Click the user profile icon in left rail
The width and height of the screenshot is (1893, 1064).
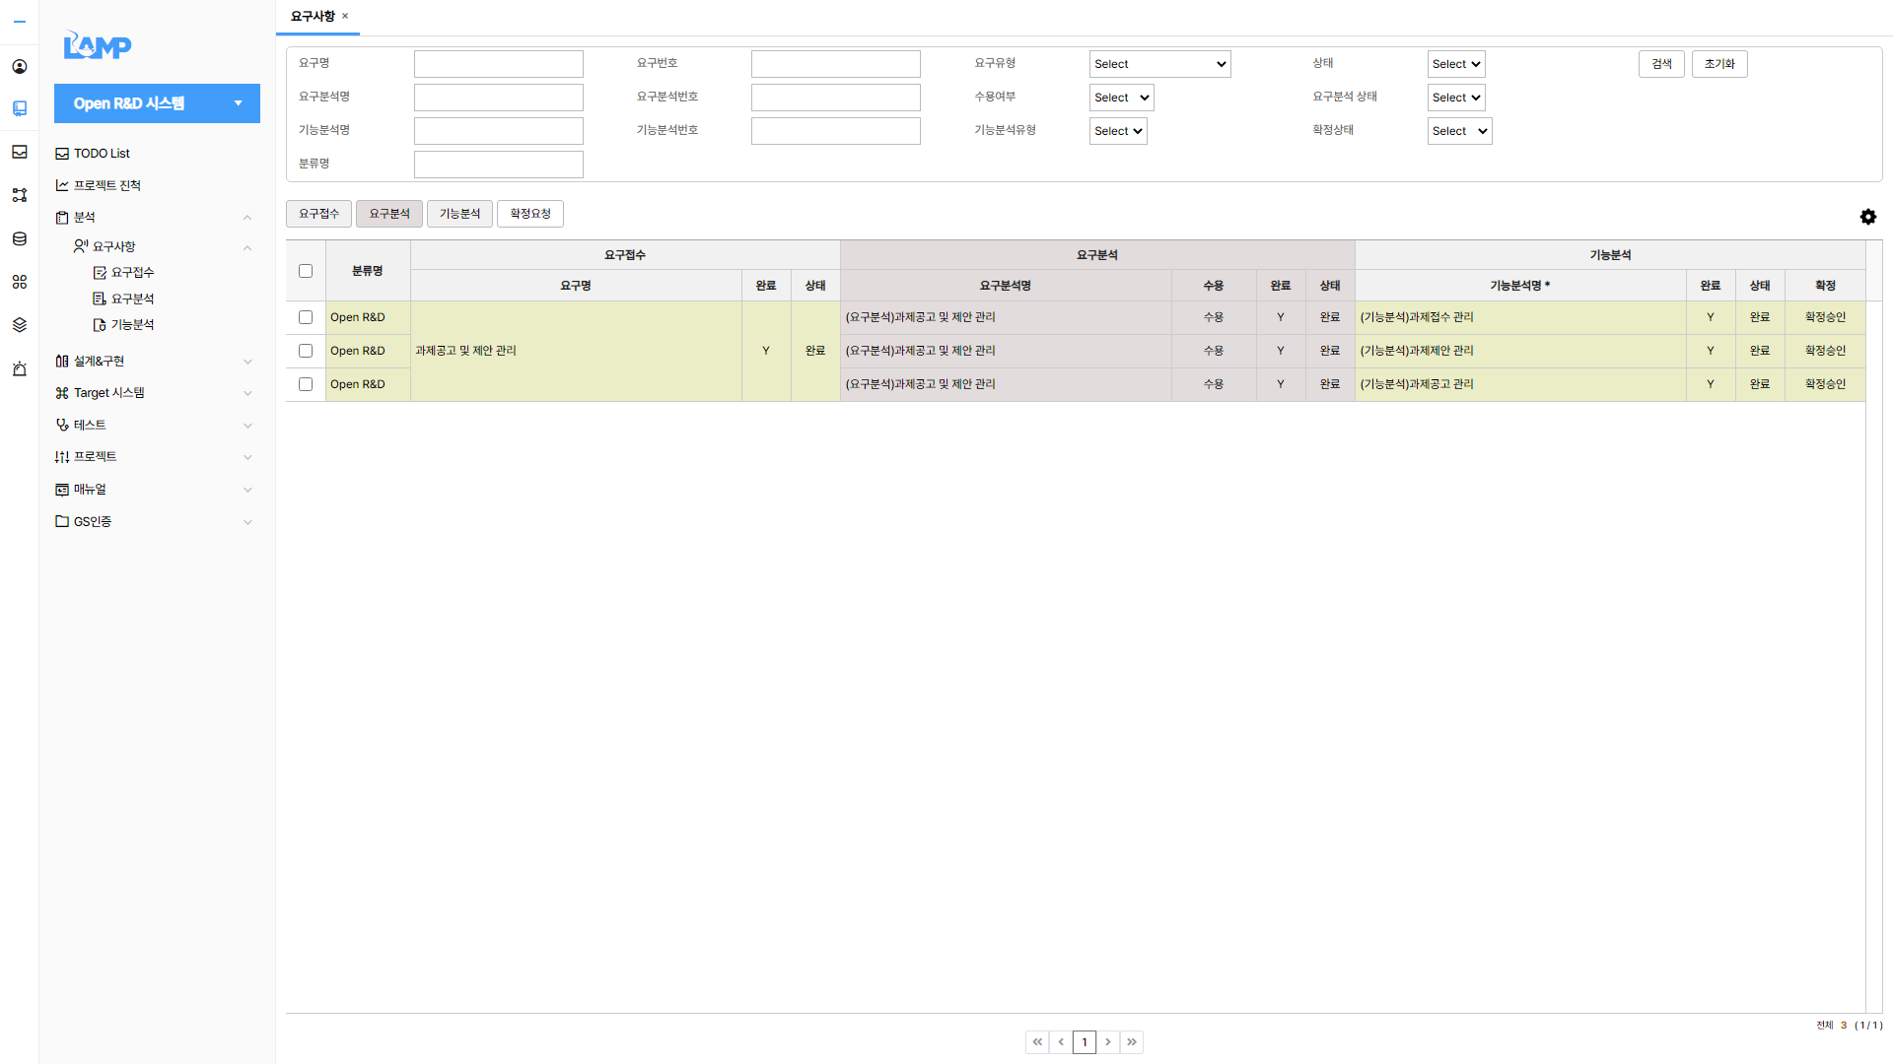tap(20, 67)
